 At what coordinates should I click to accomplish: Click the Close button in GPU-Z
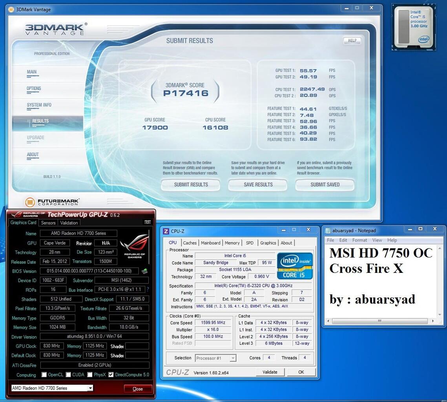138,389
